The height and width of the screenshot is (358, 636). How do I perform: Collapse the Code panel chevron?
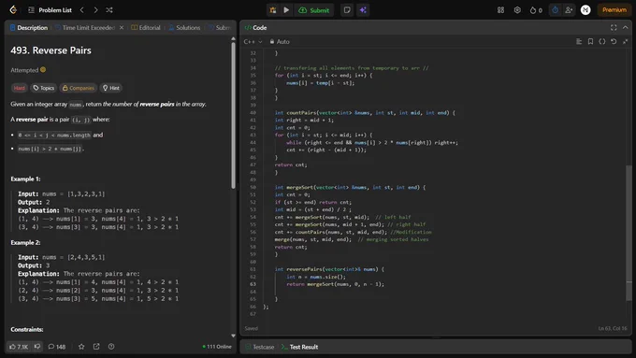(x=625, y=27)
